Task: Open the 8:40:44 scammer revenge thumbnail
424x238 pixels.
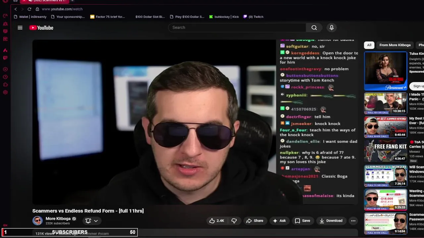Action: point(386,127)
